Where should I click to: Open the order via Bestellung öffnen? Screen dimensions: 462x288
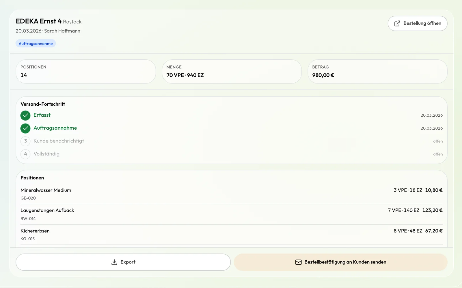pyautogui.click(x=418, y=23)
